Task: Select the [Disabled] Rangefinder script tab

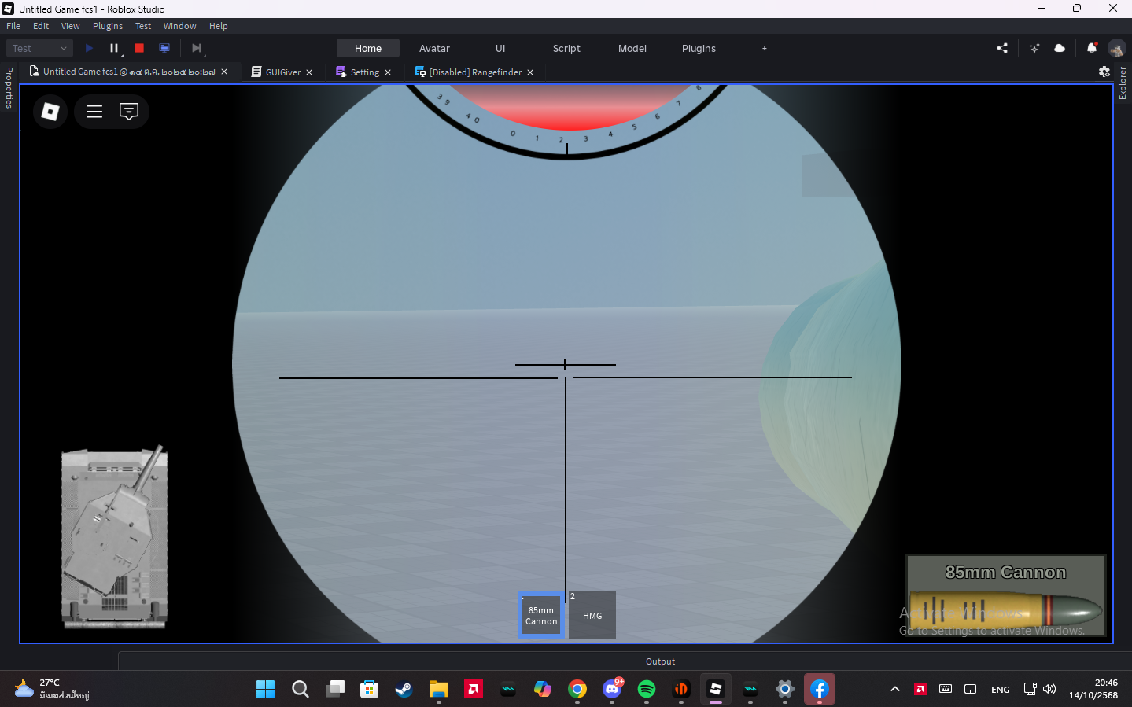Action: pos(475,72)
